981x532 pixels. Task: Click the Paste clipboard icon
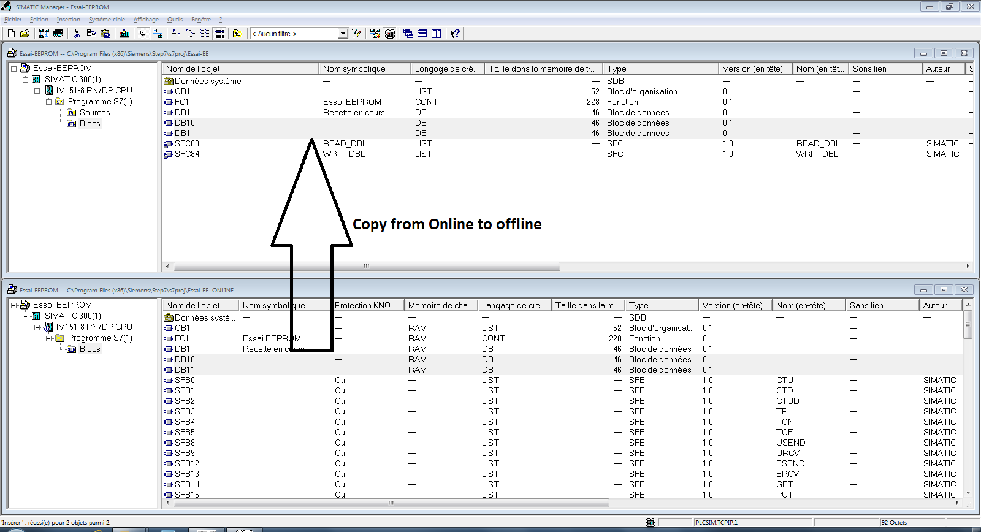point(105,34)
